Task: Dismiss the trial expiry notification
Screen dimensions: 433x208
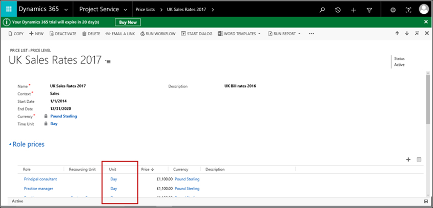Action: pos(426,22)
